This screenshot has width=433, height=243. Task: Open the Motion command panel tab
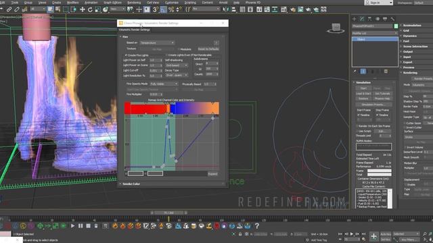point(378,19)
